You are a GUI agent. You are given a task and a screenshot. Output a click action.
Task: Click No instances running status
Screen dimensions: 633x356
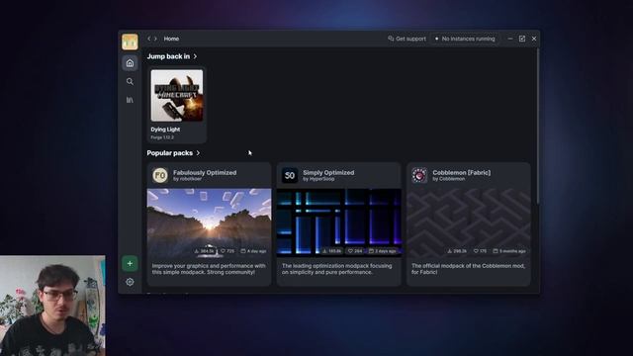[x=465, y=39]
